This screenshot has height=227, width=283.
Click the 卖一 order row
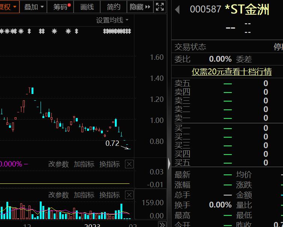(227, 118)
